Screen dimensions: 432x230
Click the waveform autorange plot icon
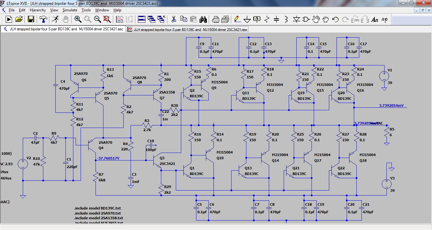click(x=120, y=19)
